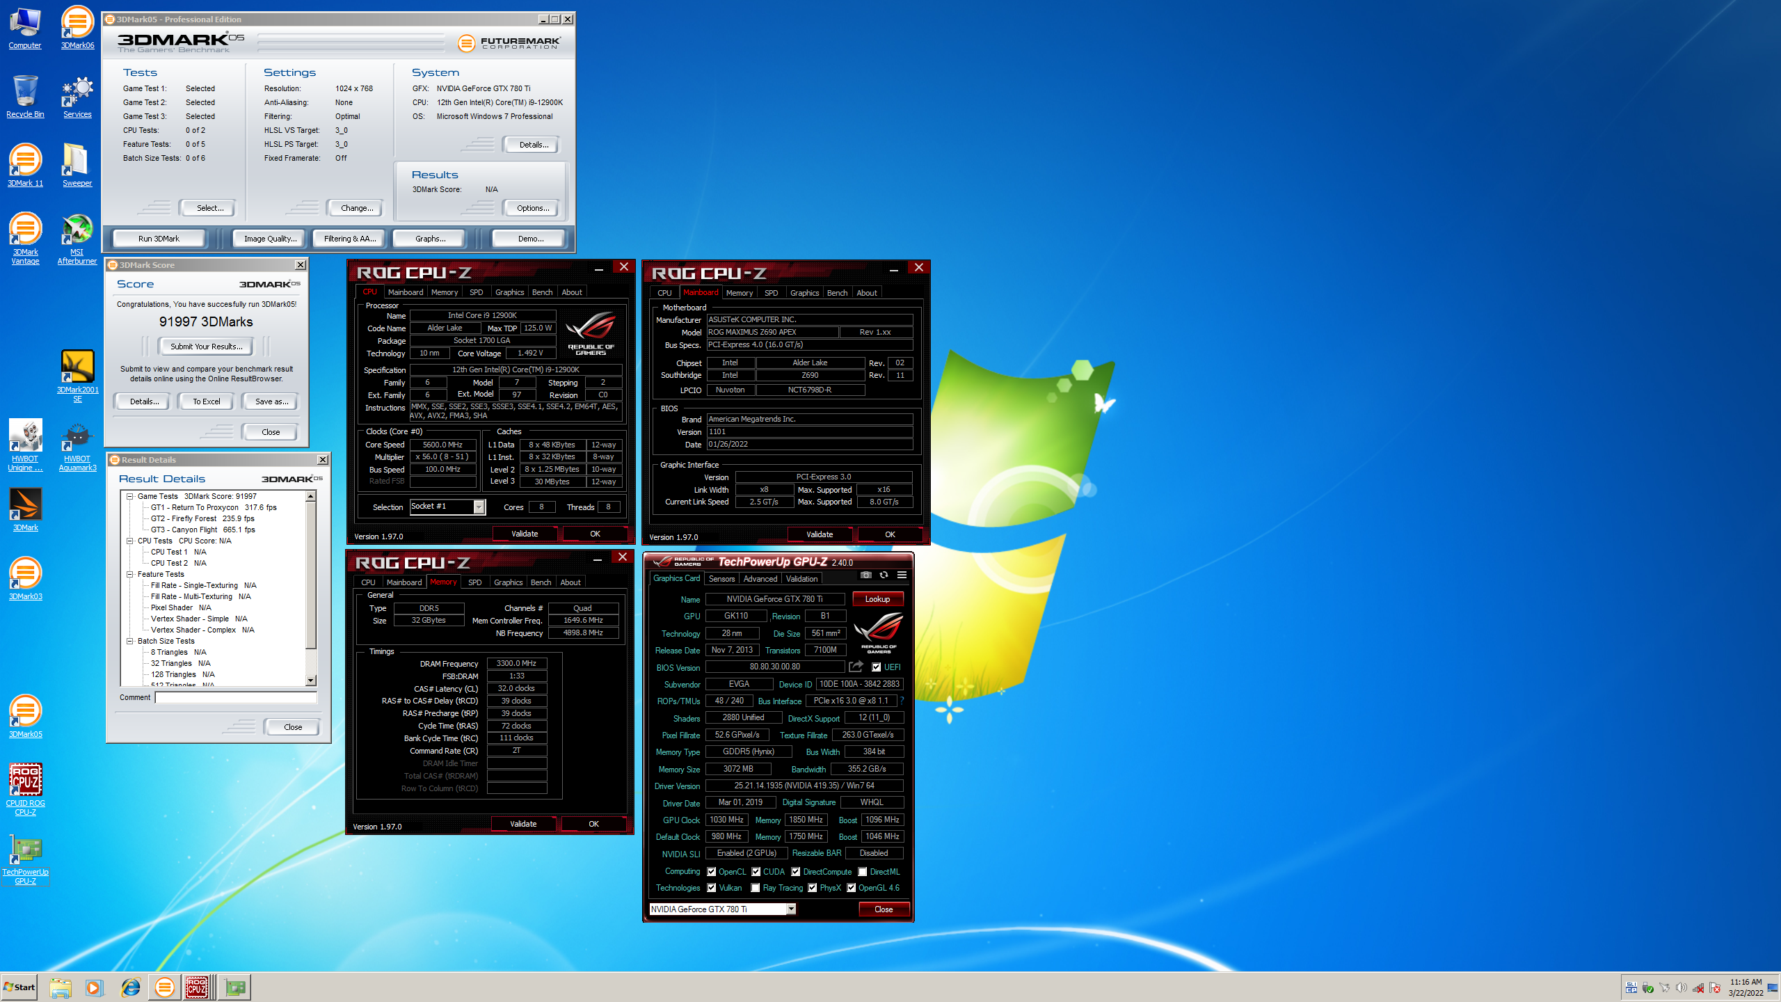
Task: Open the Computer desktop icon
Action: coord(25,28)
